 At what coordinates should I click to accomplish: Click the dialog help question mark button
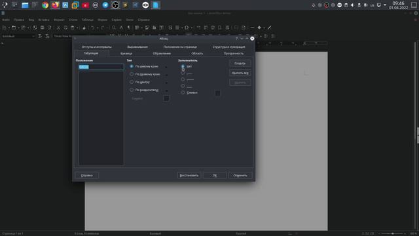(236, 39)
